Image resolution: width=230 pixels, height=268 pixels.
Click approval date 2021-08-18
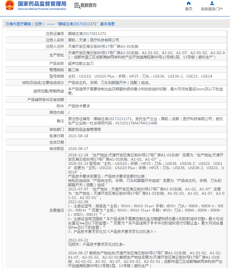[x=78, y=136]
